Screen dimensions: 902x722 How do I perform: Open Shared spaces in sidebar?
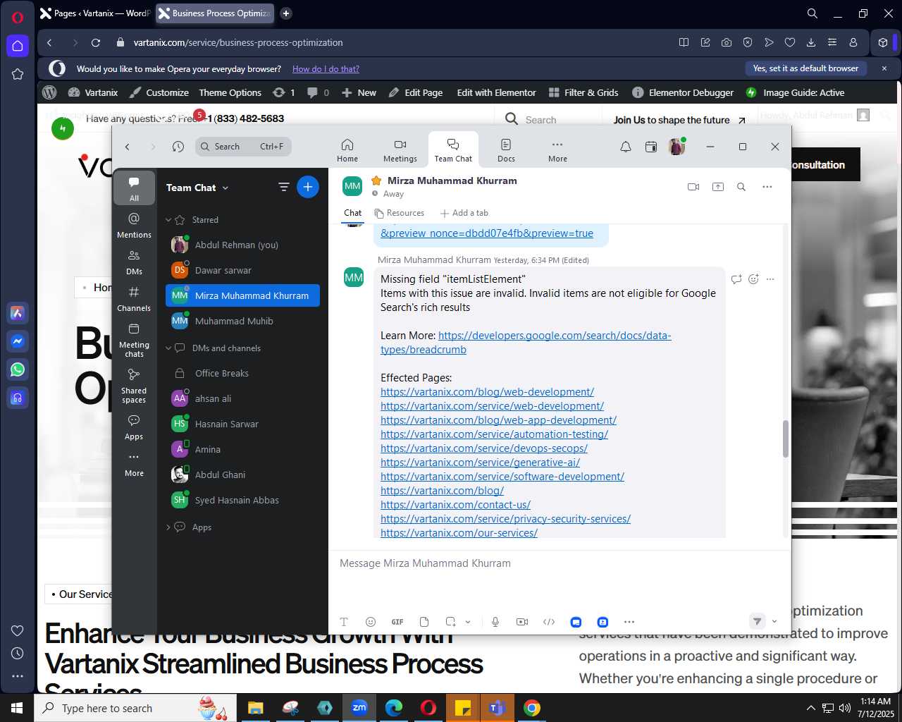(134, 386)
